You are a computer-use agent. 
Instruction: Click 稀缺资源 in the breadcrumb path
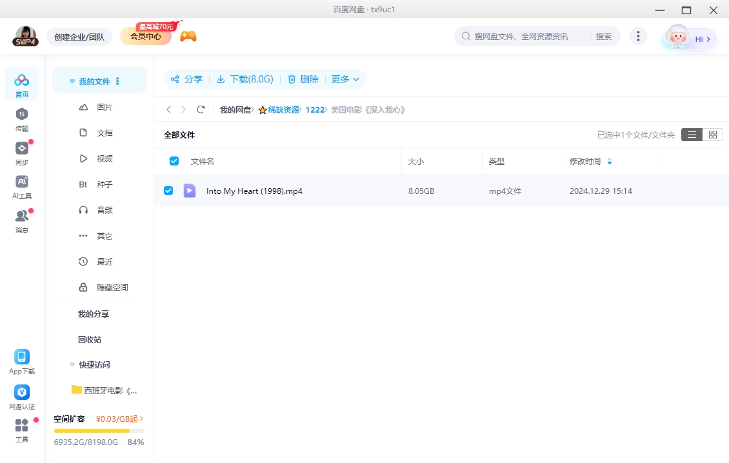pyautogui.click(x=283, y=110)
